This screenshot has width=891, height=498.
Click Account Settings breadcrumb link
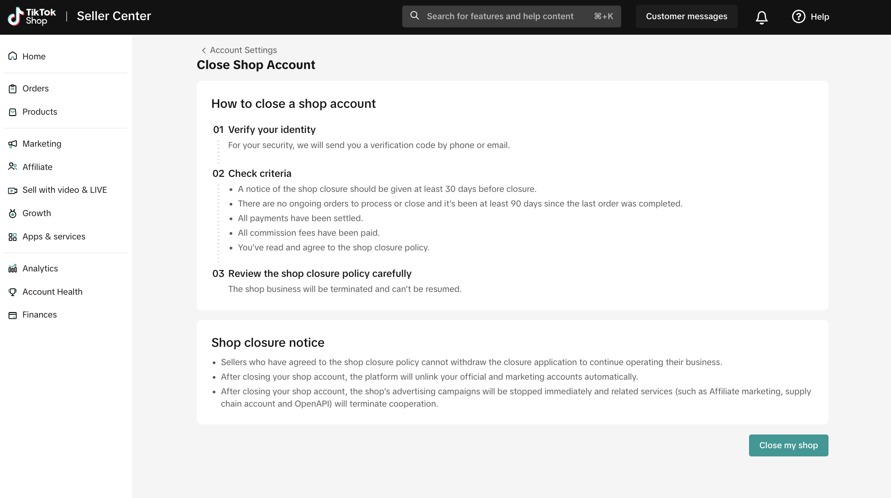(x=243, y=50)
